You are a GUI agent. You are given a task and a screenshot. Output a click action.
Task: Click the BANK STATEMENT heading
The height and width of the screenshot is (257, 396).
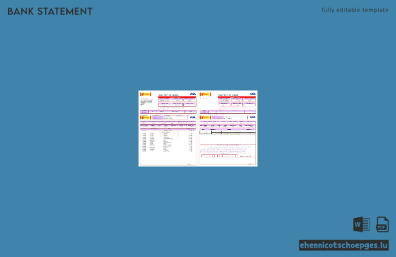point(50,12)
